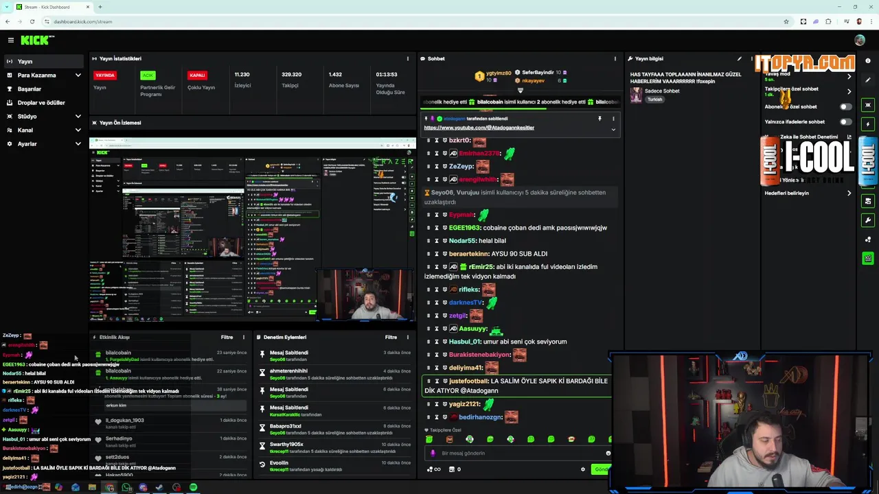The width and height of the screenshot is (879, 494).
Task: Open Filtre in Denetim Eylemleri panel
Action: (391, 337)
